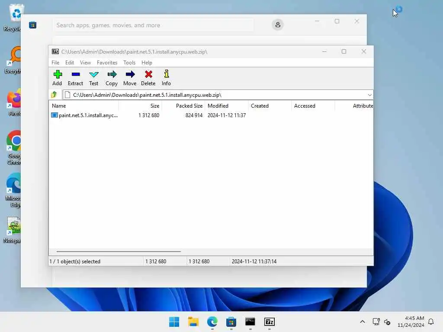
Task: Minimize the 7-Zip window
Action: click(x=324, y=52)
